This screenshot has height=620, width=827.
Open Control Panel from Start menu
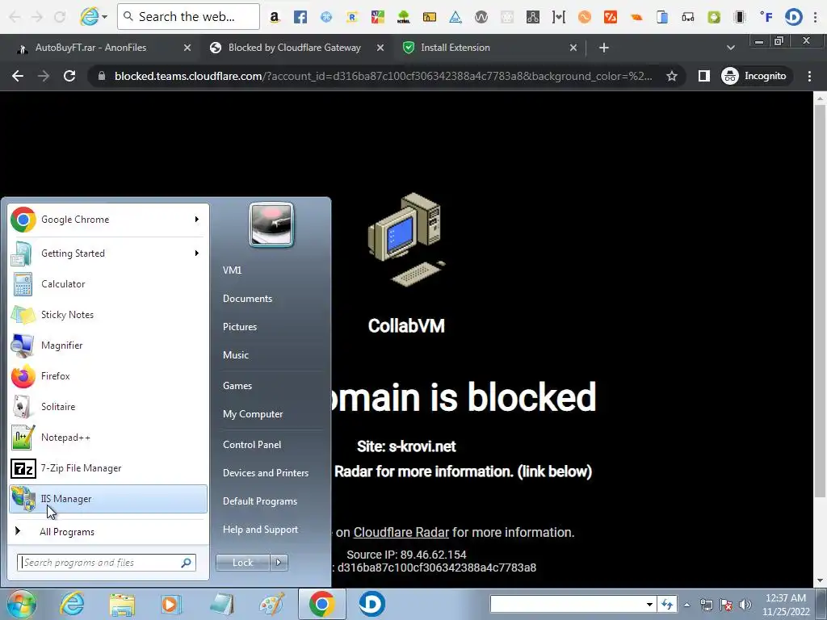click(x=252, y=445)
